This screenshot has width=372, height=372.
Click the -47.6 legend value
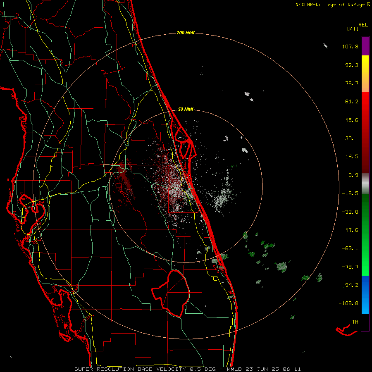350,230
